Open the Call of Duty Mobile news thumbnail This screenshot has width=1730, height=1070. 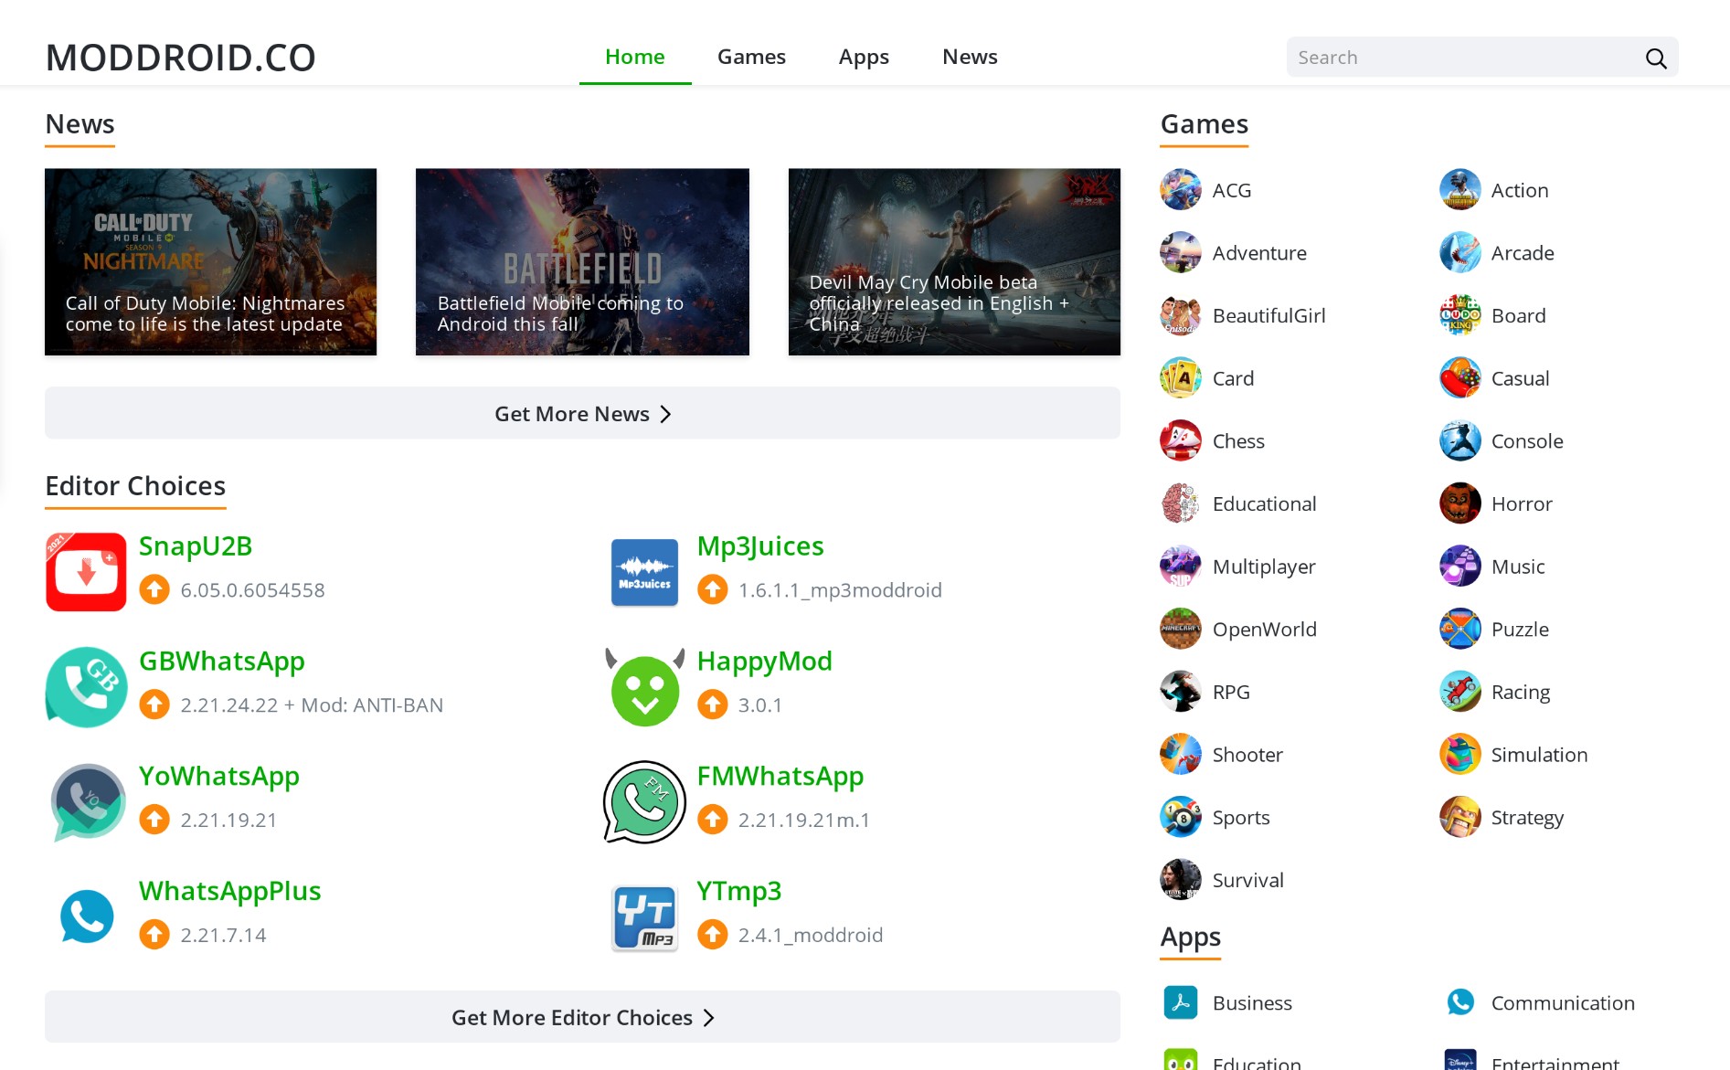click(210, 261)
